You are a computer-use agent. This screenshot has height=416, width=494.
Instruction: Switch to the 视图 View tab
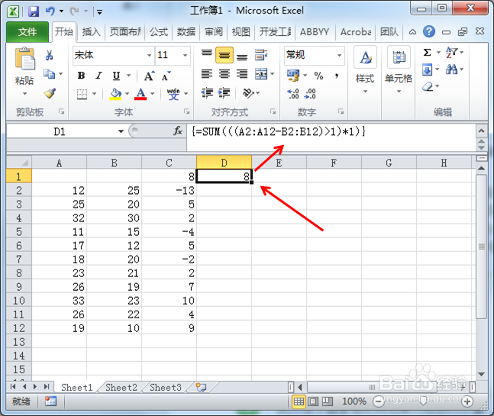241,32
